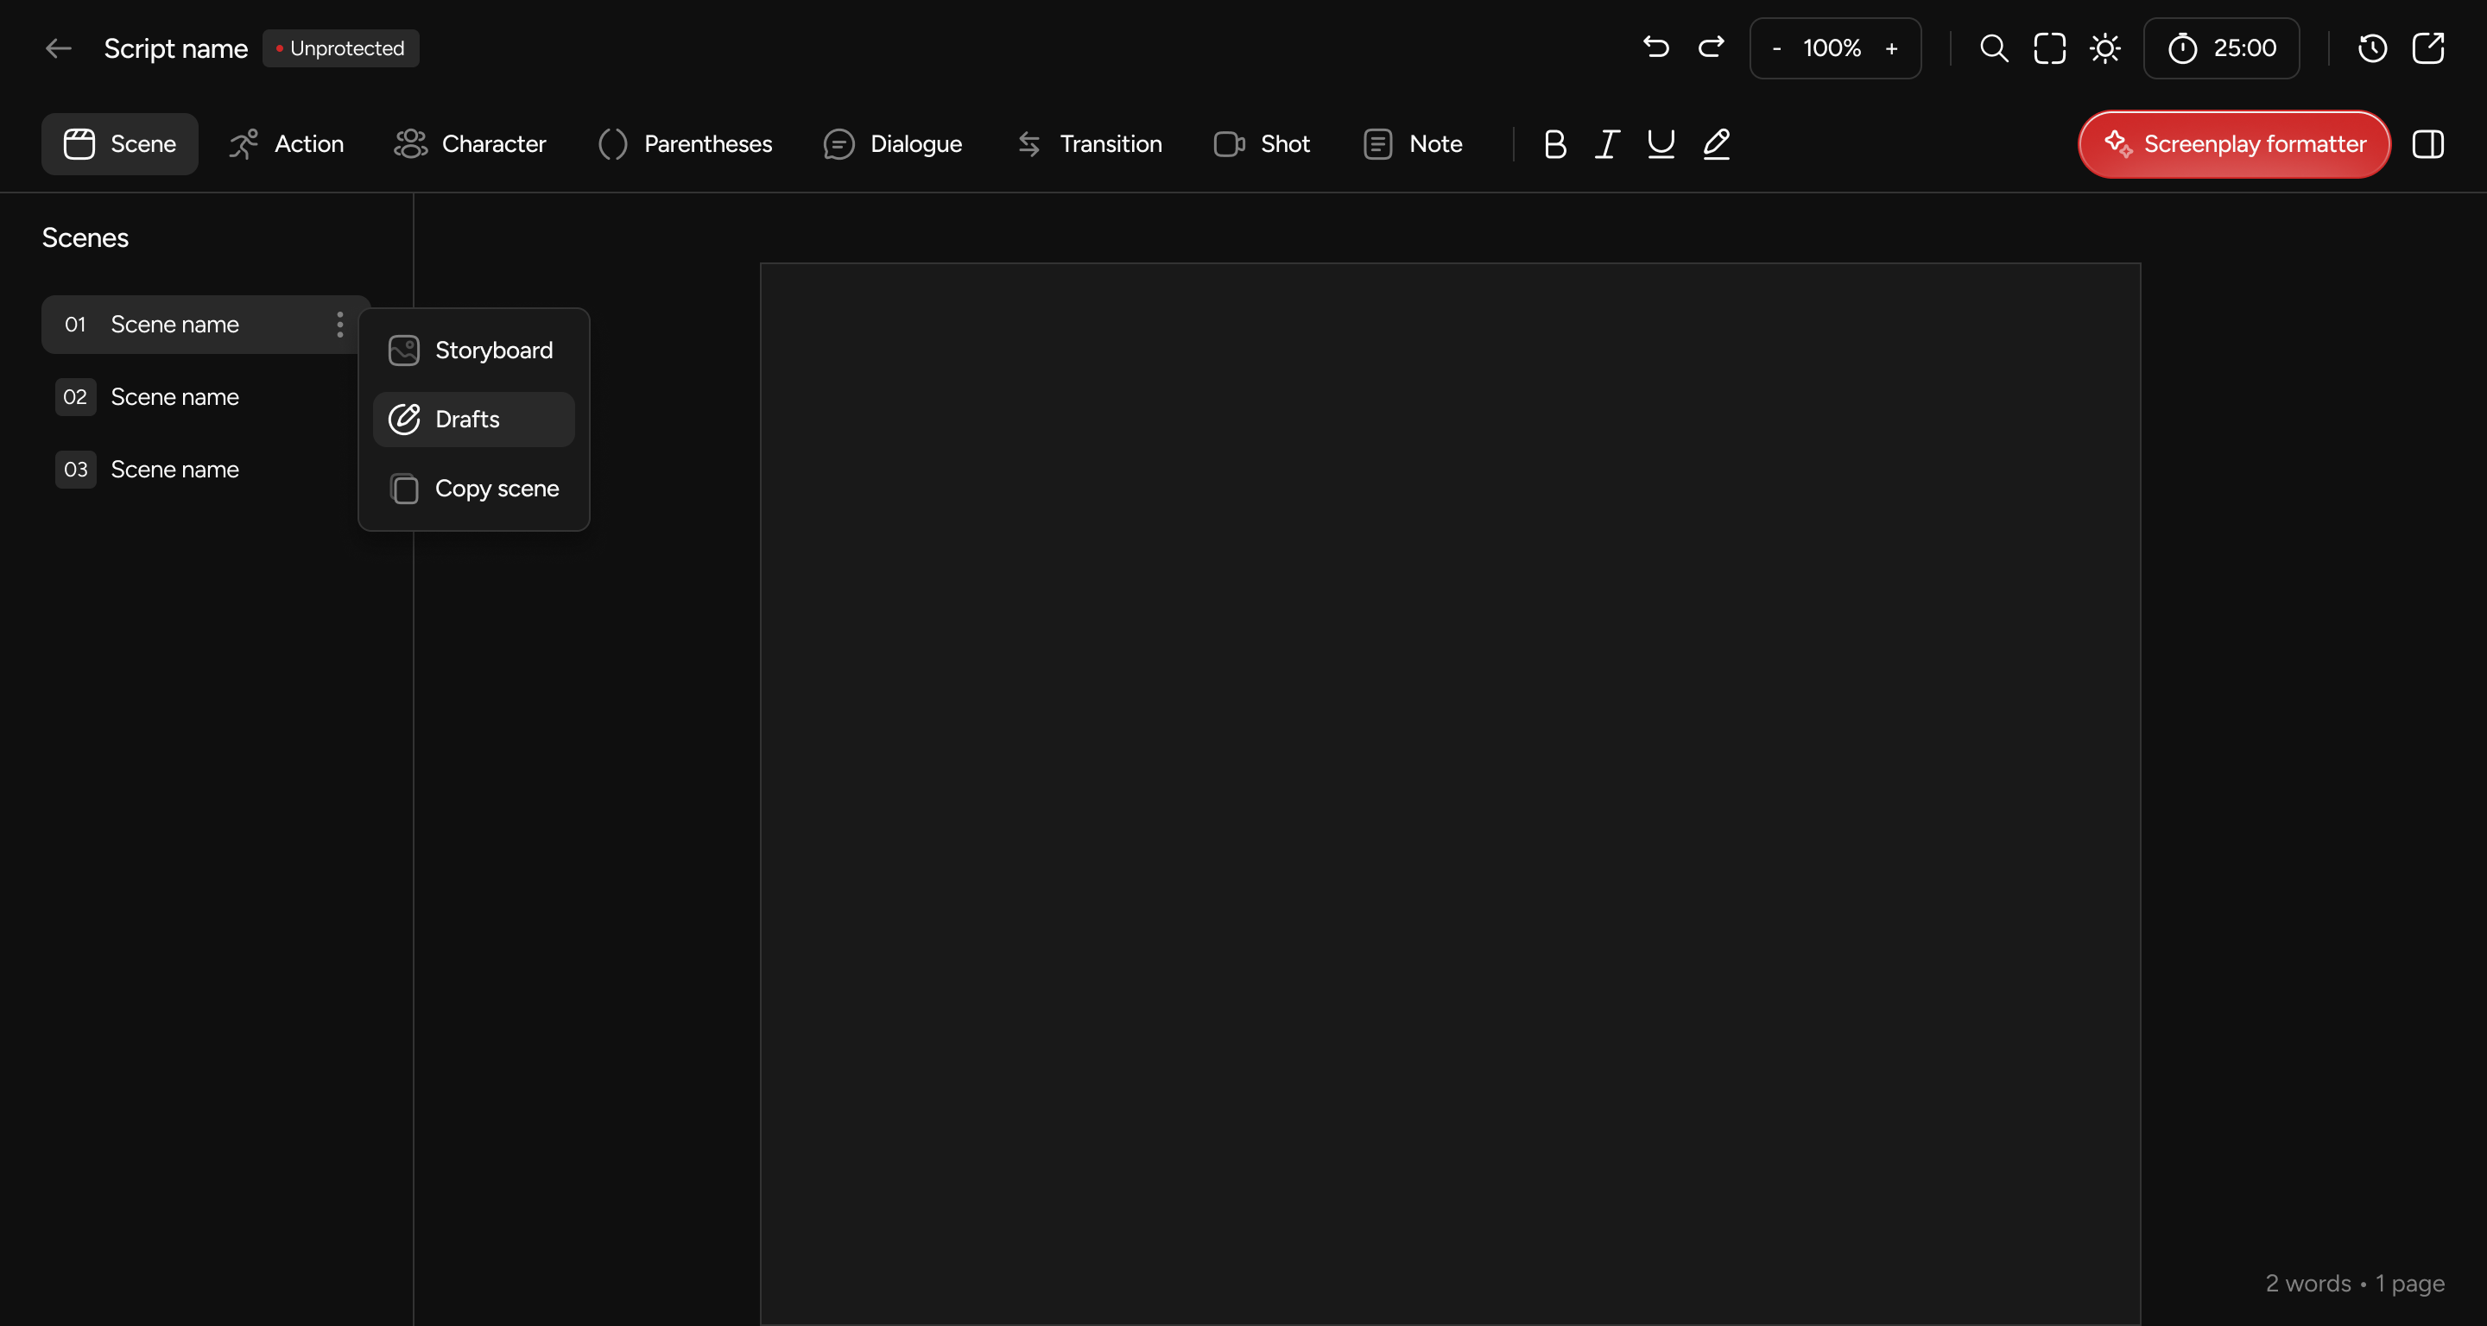
Task: Select the Transition element type
Action: tap(1089, 144)
